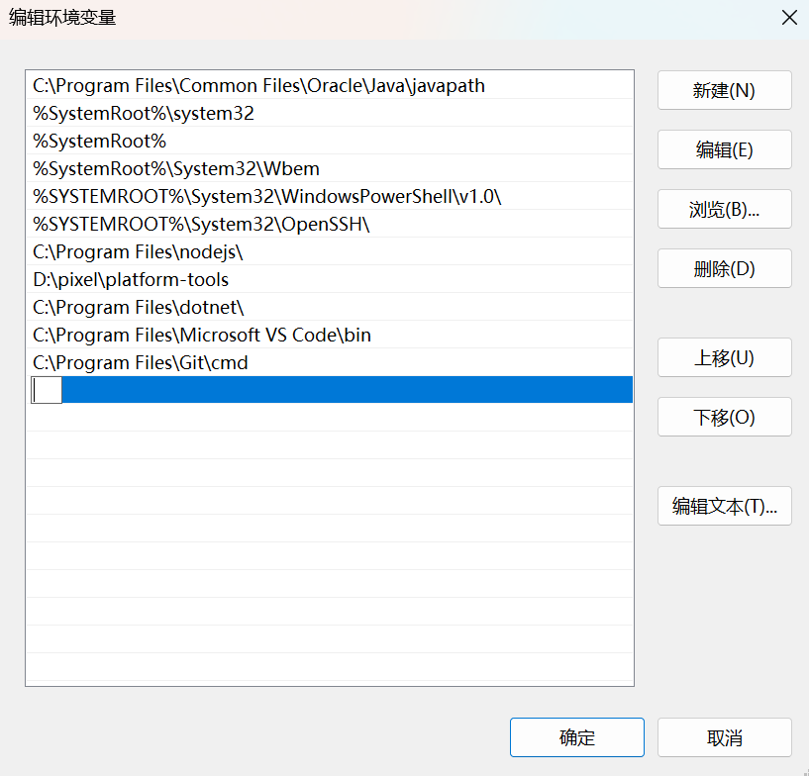The image size is (809, 776).
Task: Select the System32\Wbem entry
Action: click(330, 168)
